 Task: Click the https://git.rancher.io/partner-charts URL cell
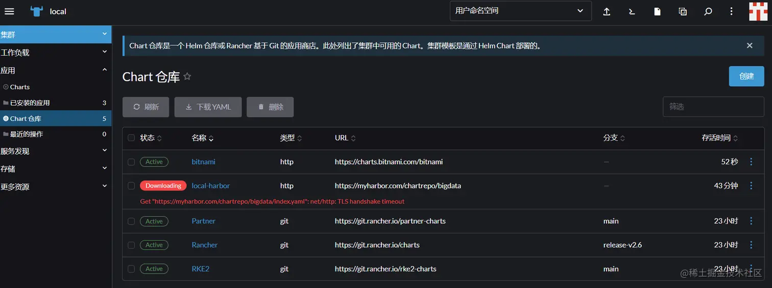pyautogui.click(x=390, y=221)
